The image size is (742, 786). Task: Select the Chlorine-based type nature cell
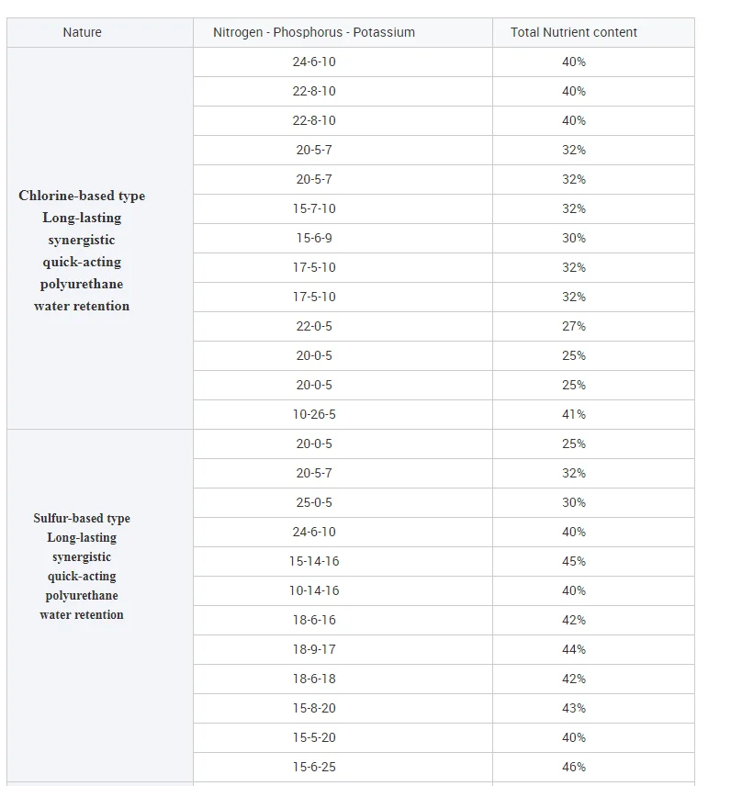click(x=82, y=251)
